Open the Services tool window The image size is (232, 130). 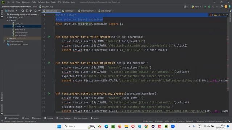coord(95,118)
